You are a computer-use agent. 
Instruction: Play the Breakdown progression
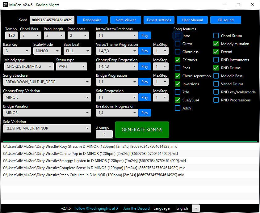point(145,113)
